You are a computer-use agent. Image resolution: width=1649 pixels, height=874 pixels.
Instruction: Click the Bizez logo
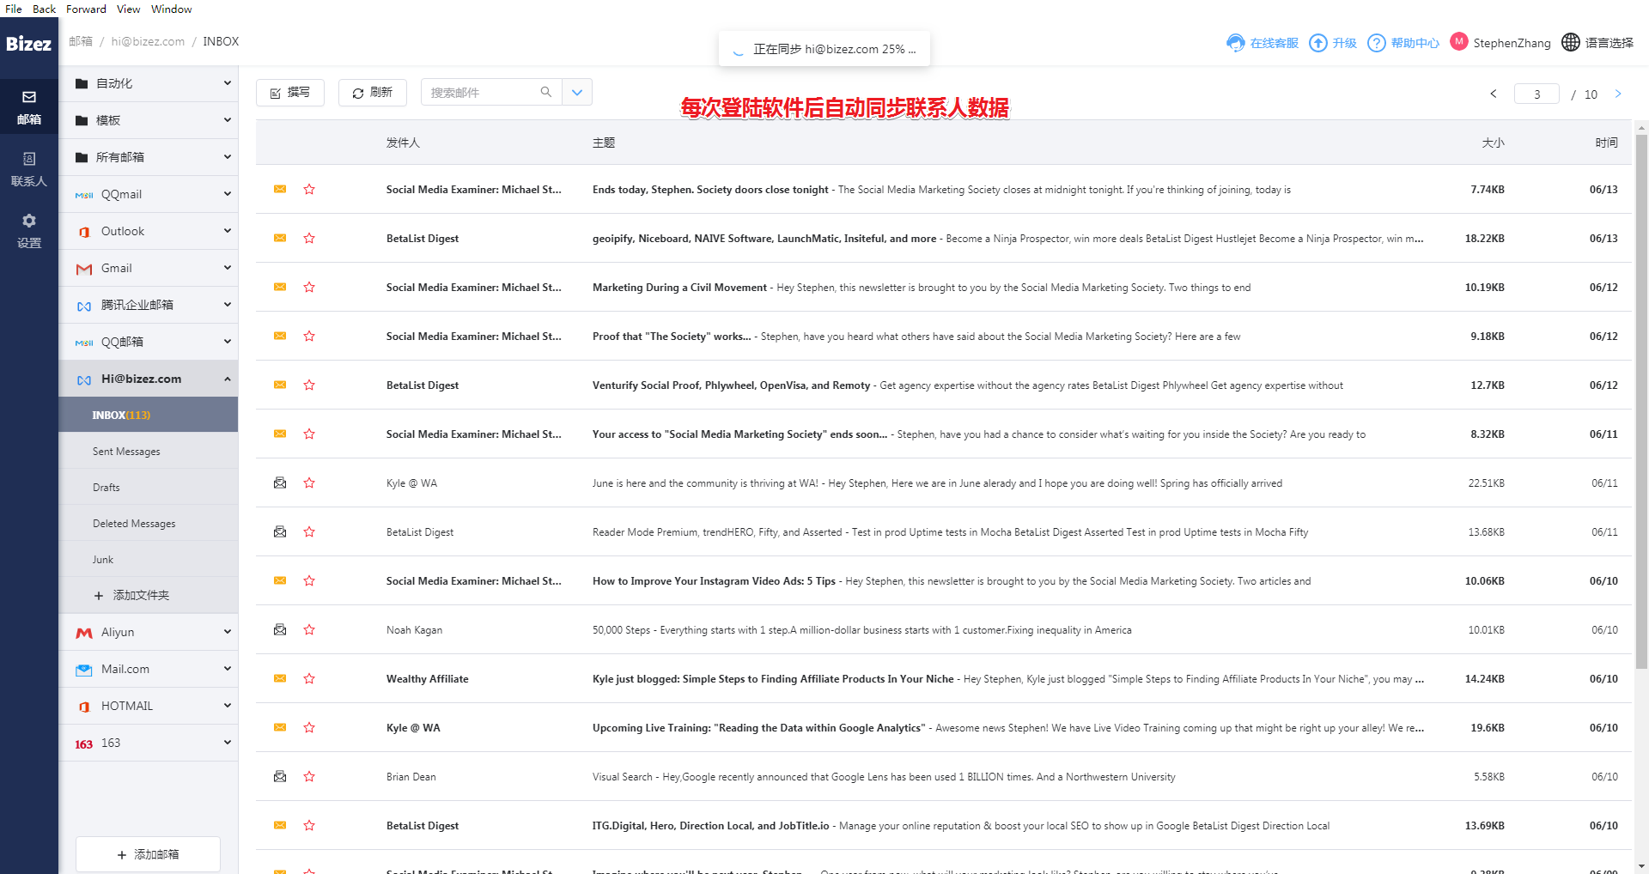(x=29, y=44)
